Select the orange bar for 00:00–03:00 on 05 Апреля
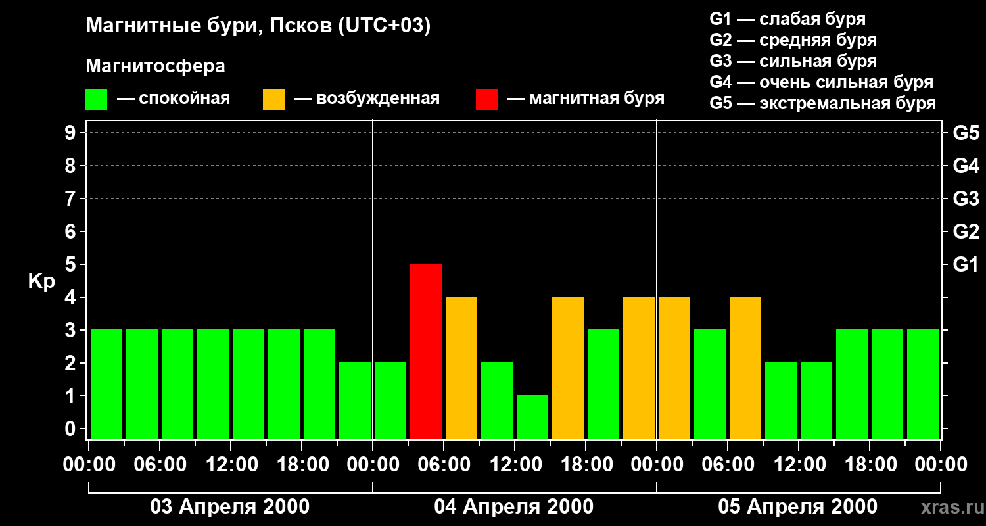Screen dimensions: 986x526 point(674,368)
